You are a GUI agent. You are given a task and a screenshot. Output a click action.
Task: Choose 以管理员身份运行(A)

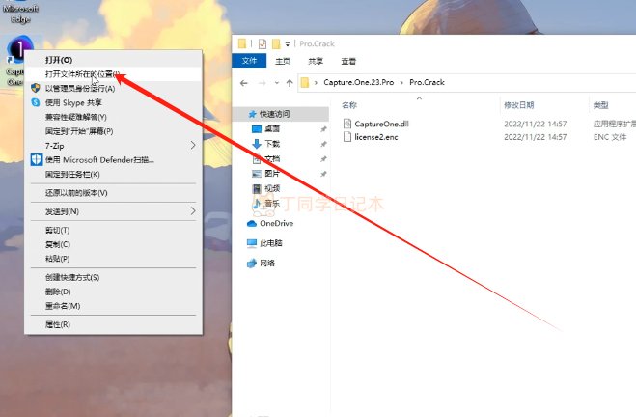pyautogui.click(x=113, y=89)
